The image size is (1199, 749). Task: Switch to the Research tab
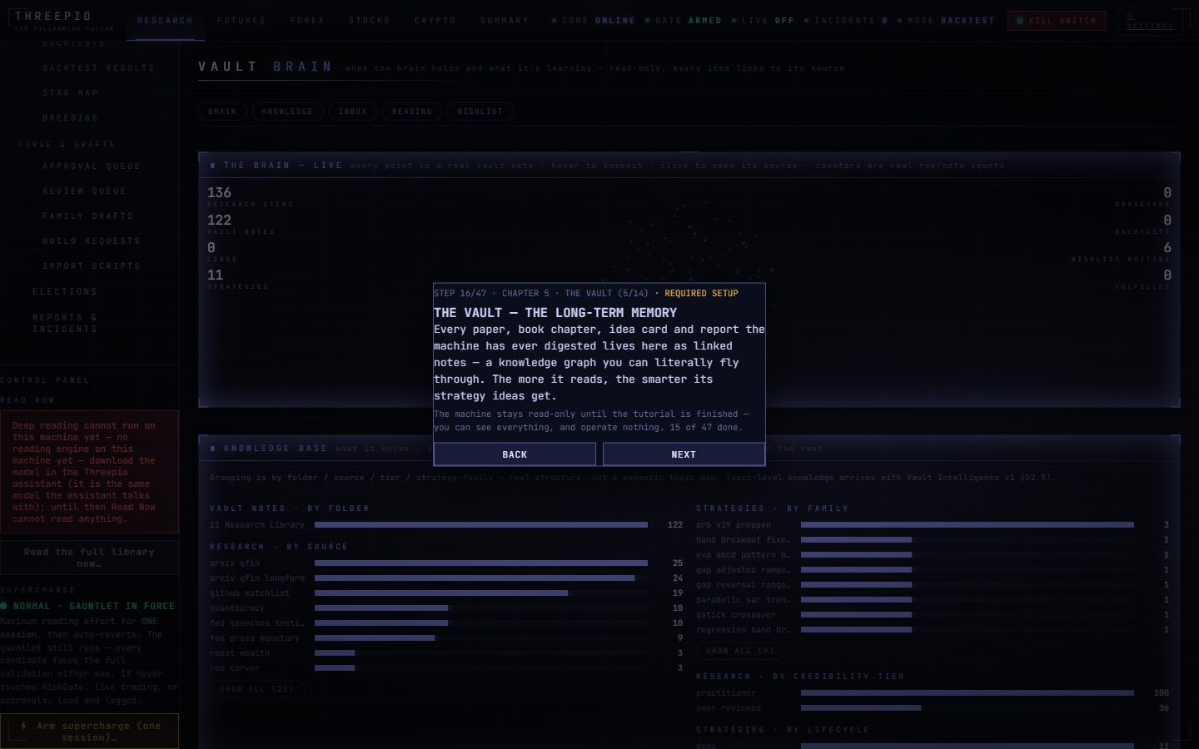[x=165, y=21]
